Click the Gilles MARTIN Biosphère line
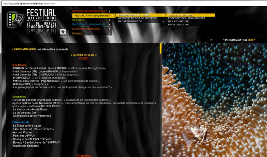 click(x=30, y=84)
